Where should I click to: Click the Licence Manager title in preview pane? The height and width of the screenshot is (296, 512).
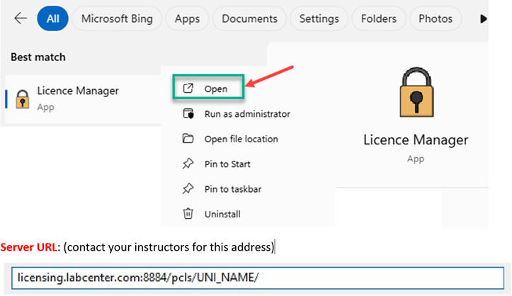[x=416, y=140]
